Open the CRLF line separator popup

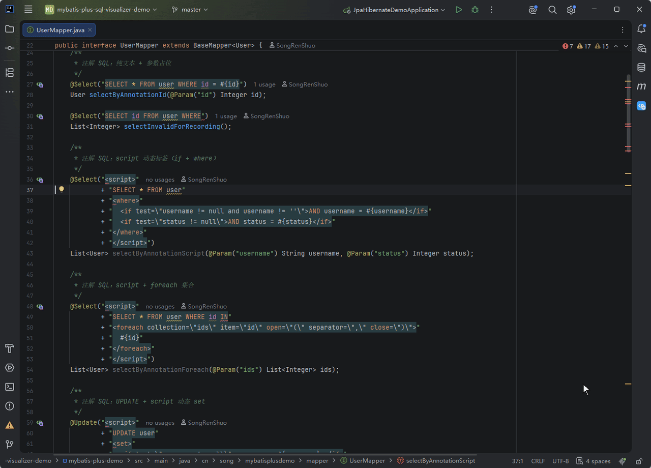[538, 461]
